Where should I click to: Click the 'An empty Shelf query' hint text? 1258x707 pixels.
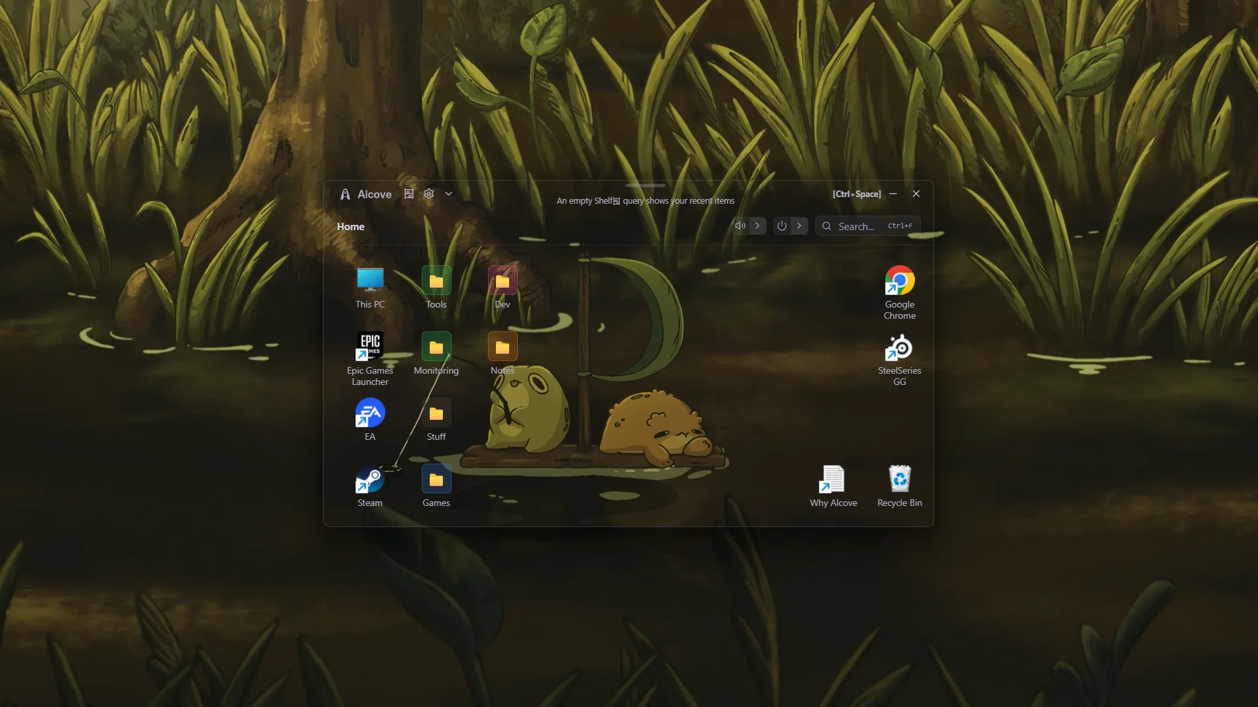(646, 201)
